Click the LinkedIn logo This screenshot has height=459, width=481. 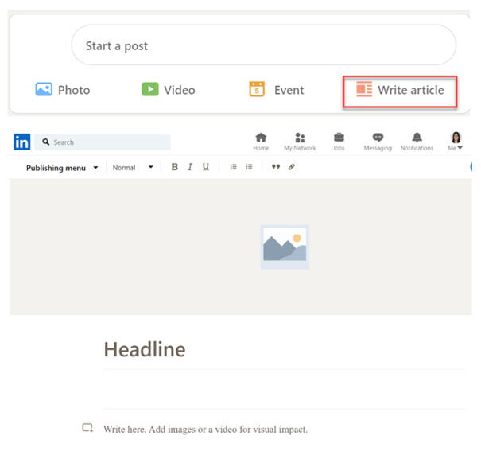pos(21,142)
